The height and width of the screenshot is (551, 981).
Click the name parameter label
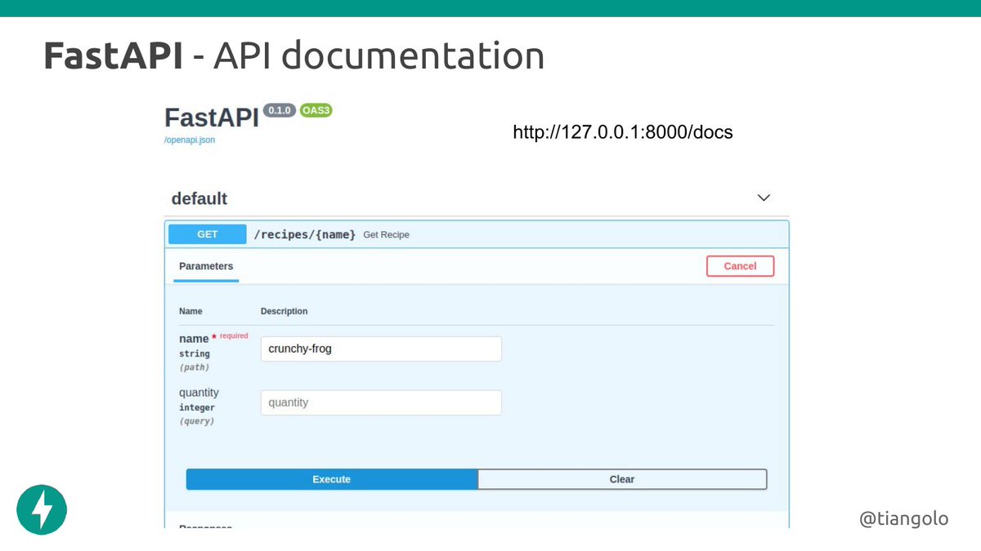195,339
